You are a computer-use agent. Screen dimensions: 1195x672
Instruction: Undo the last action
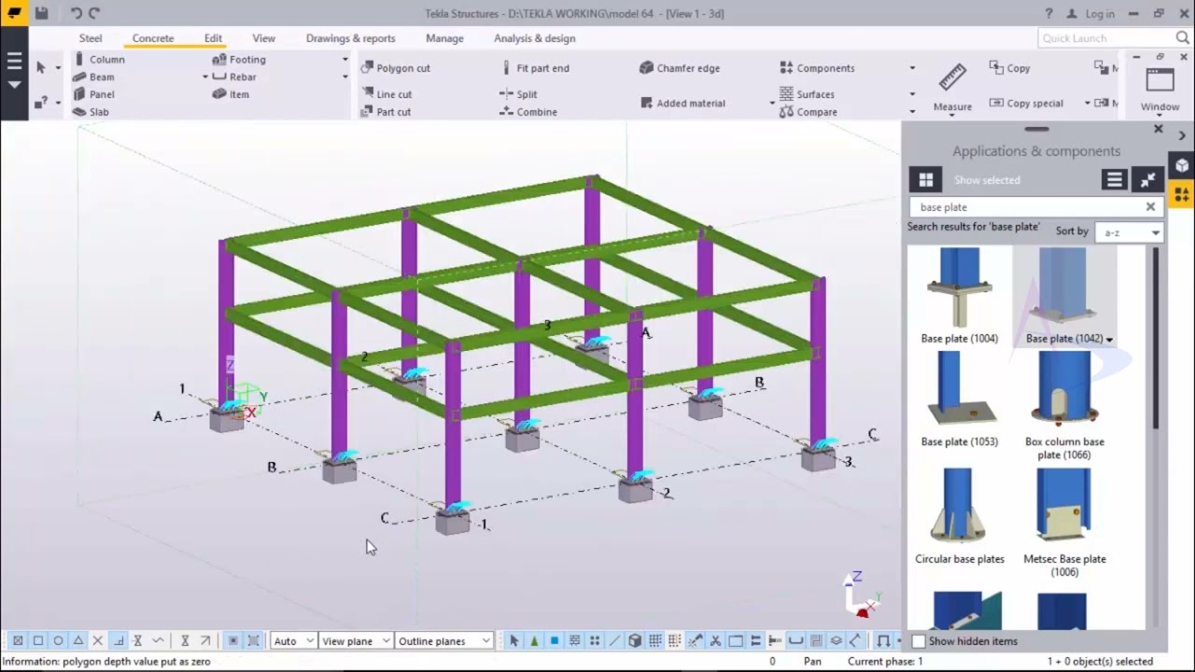tap(76, 13)
